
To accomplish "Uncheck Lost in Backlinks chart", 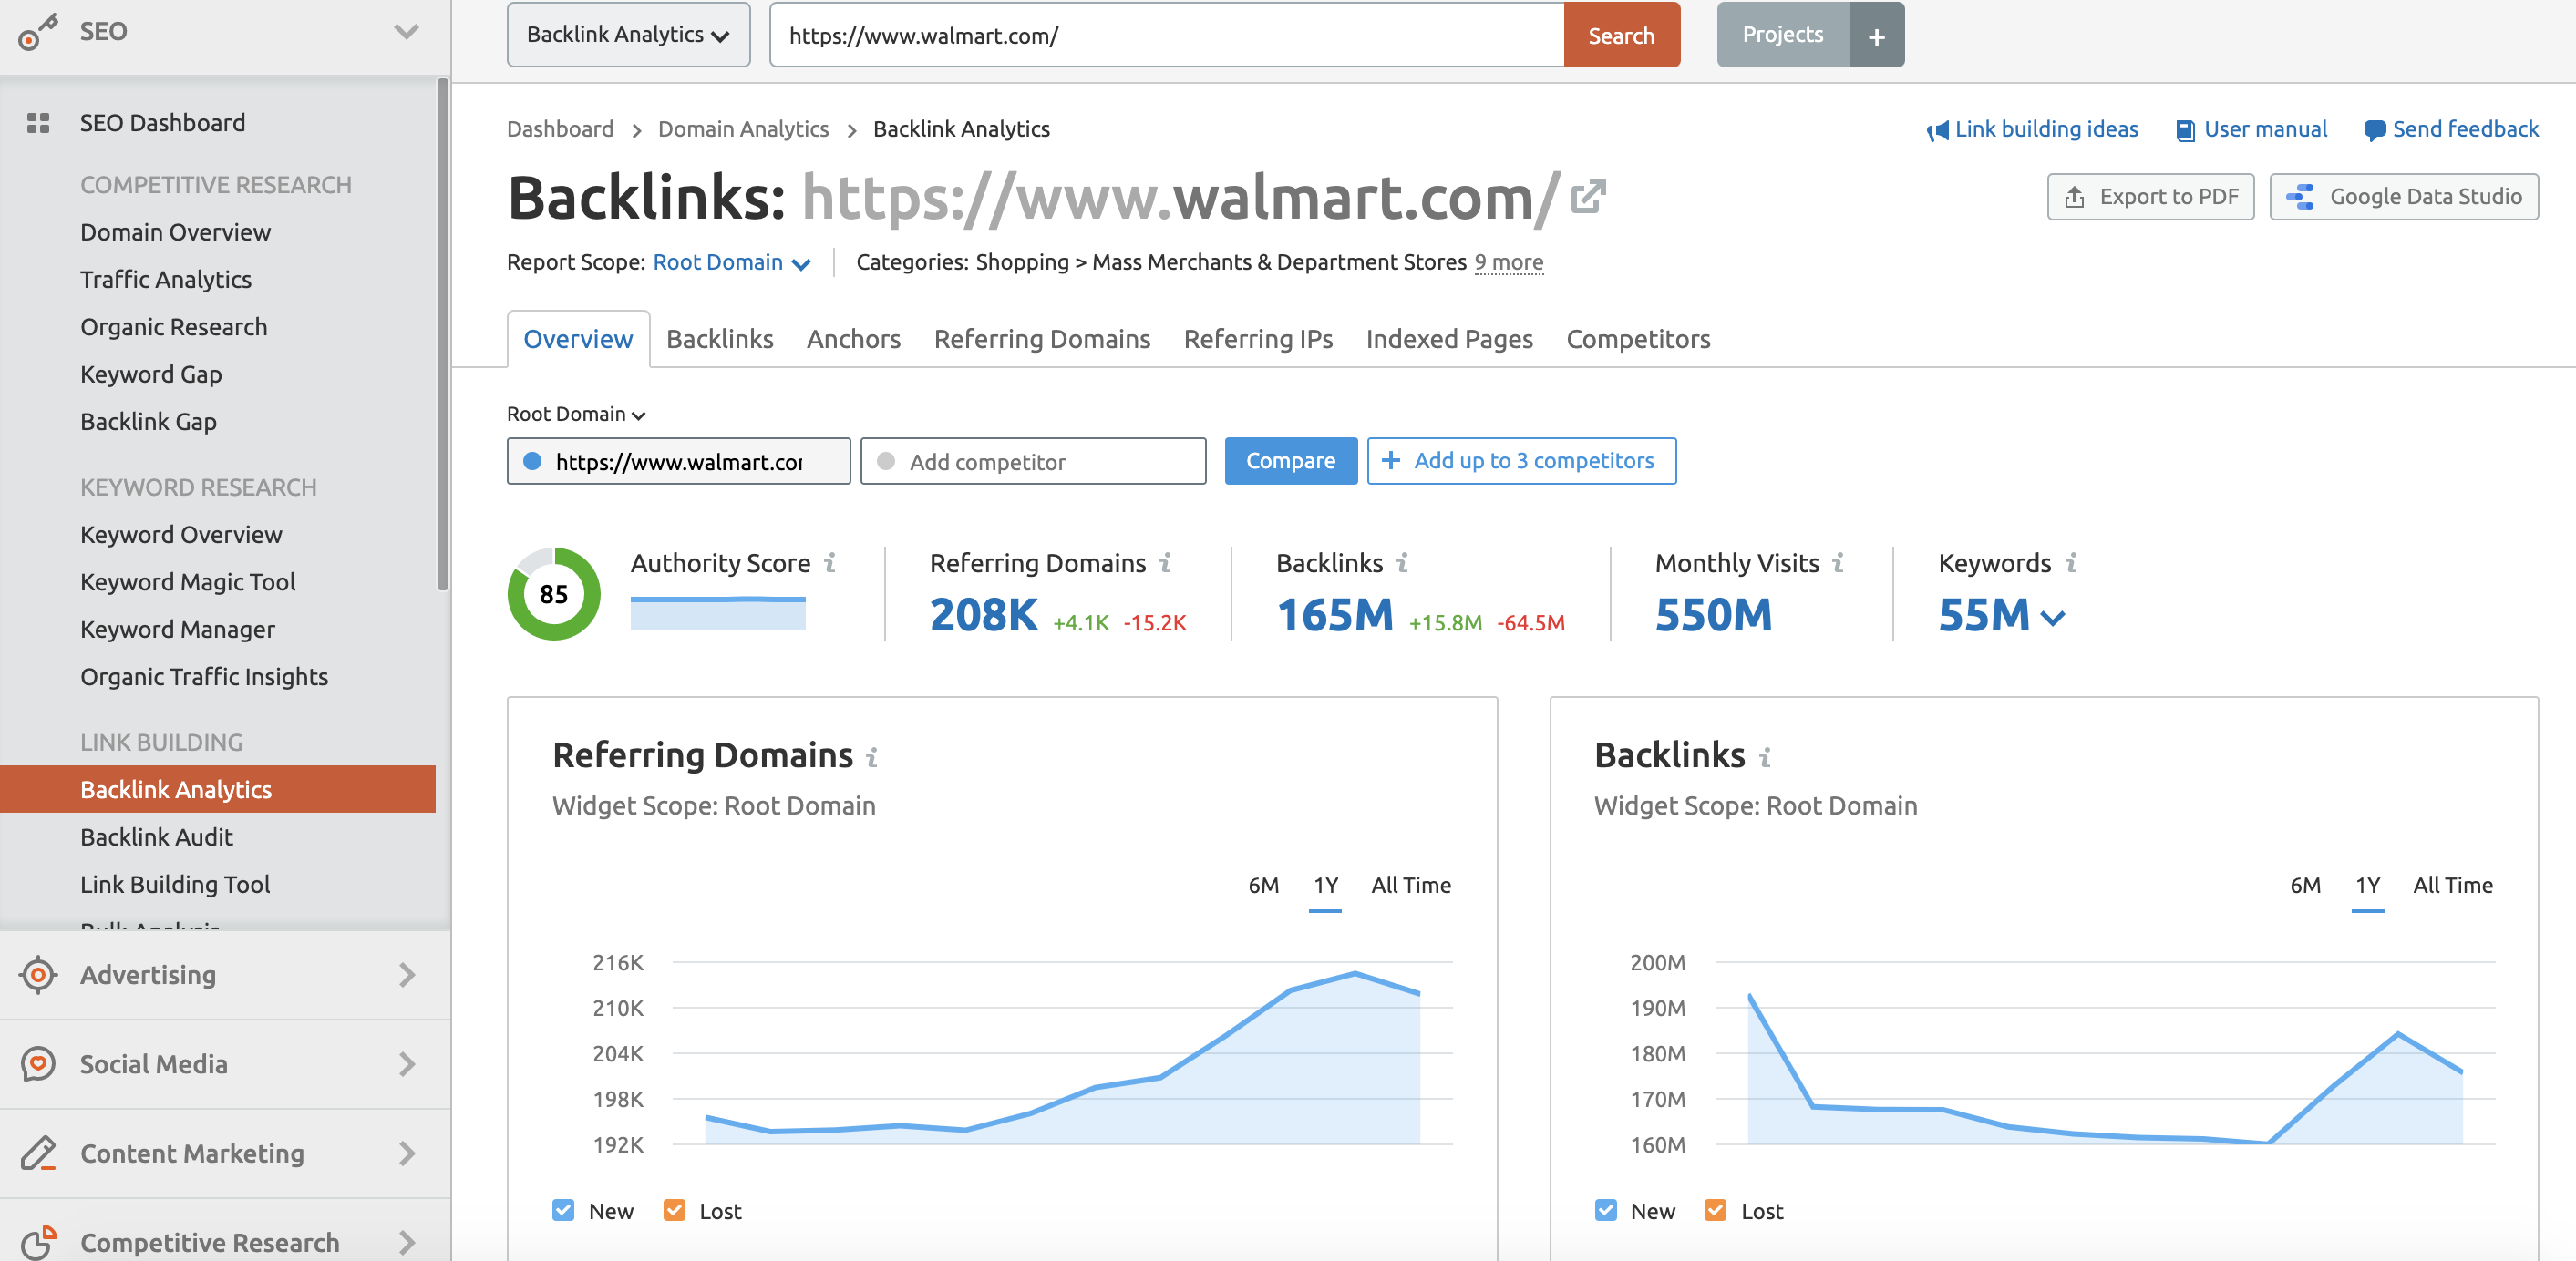I will pyautogui.click(x=1716, y=1210).
